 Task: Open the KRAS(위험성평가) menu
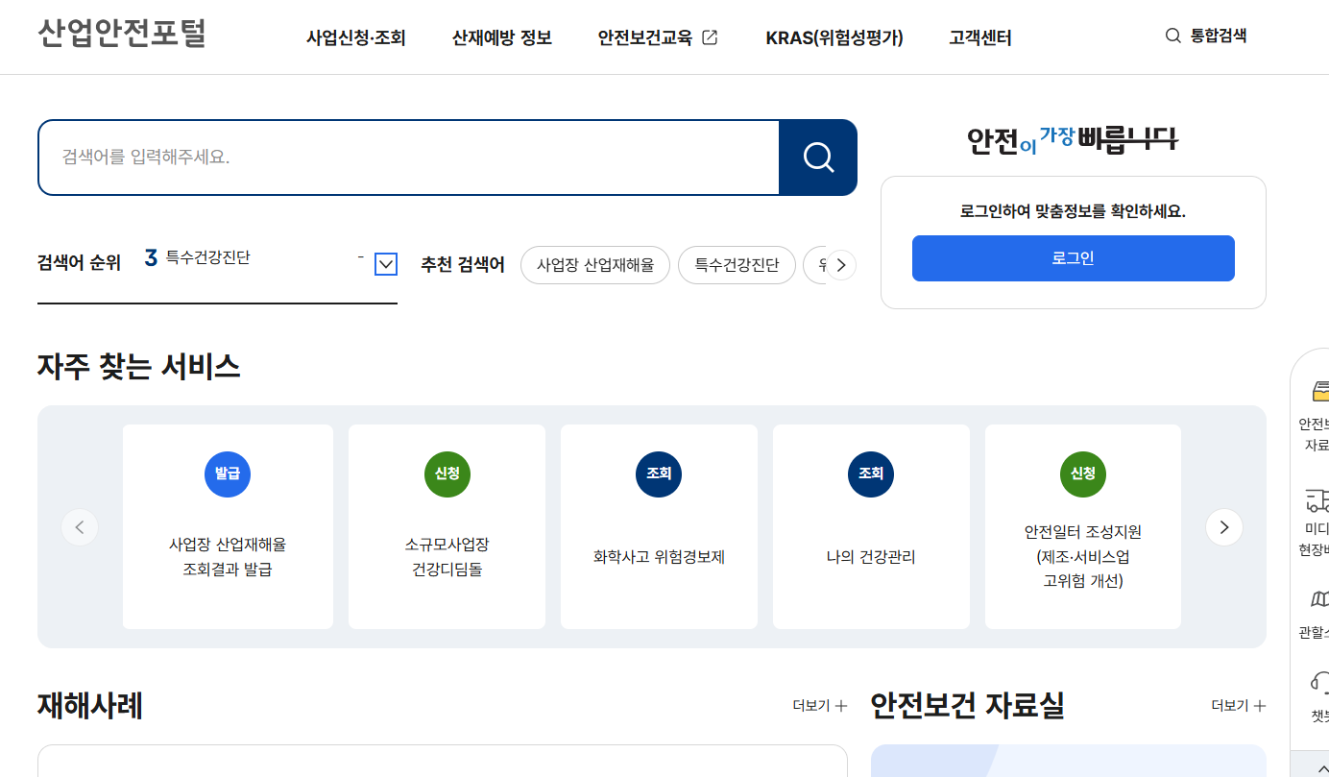point(834,38)
